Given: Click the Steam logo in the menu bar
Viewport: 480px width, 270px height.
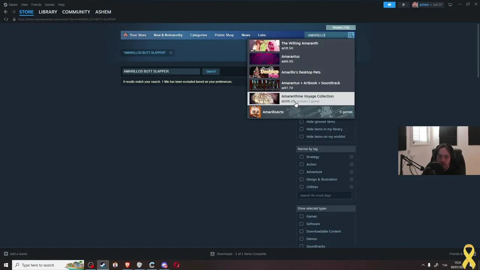Looking at the screenshot, I should pos(5,4).
